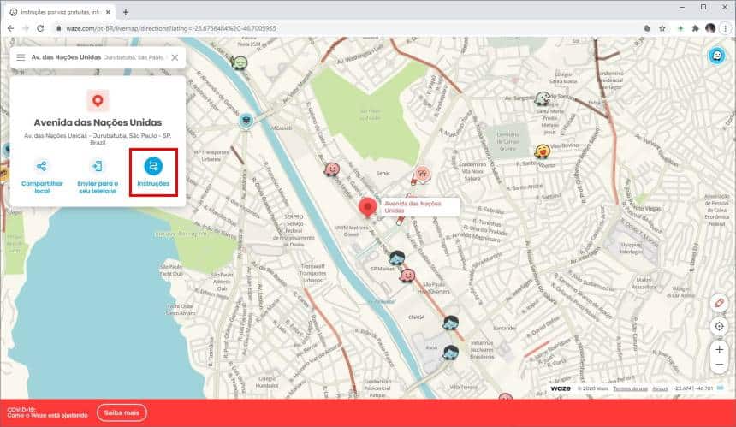Screen dimensions: 736x427
Task: Center map on my location
Action: point(719,326)
